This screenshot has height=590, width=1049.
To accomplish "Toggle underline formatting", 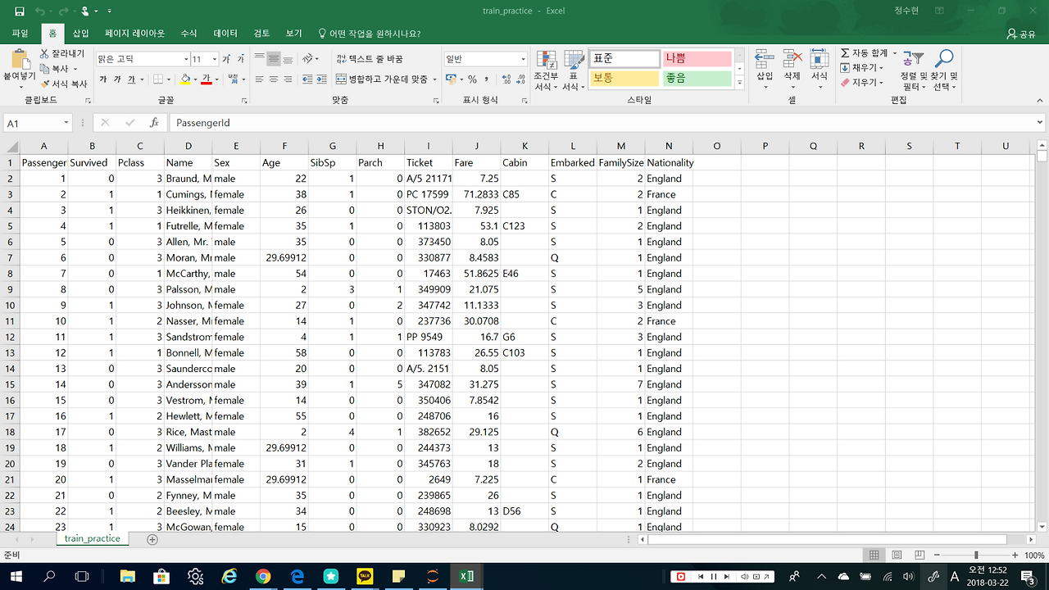I will pyautogui.click(x=131, y=79).
